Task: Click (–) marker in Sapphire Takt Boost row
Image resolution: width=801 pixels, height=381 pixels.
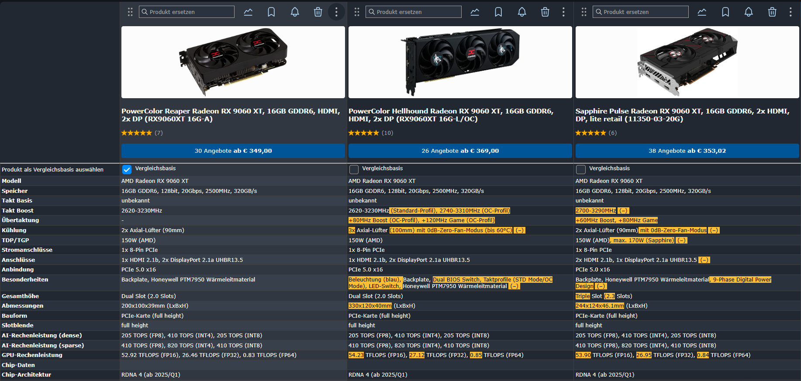Action: (x=624, y=211)
